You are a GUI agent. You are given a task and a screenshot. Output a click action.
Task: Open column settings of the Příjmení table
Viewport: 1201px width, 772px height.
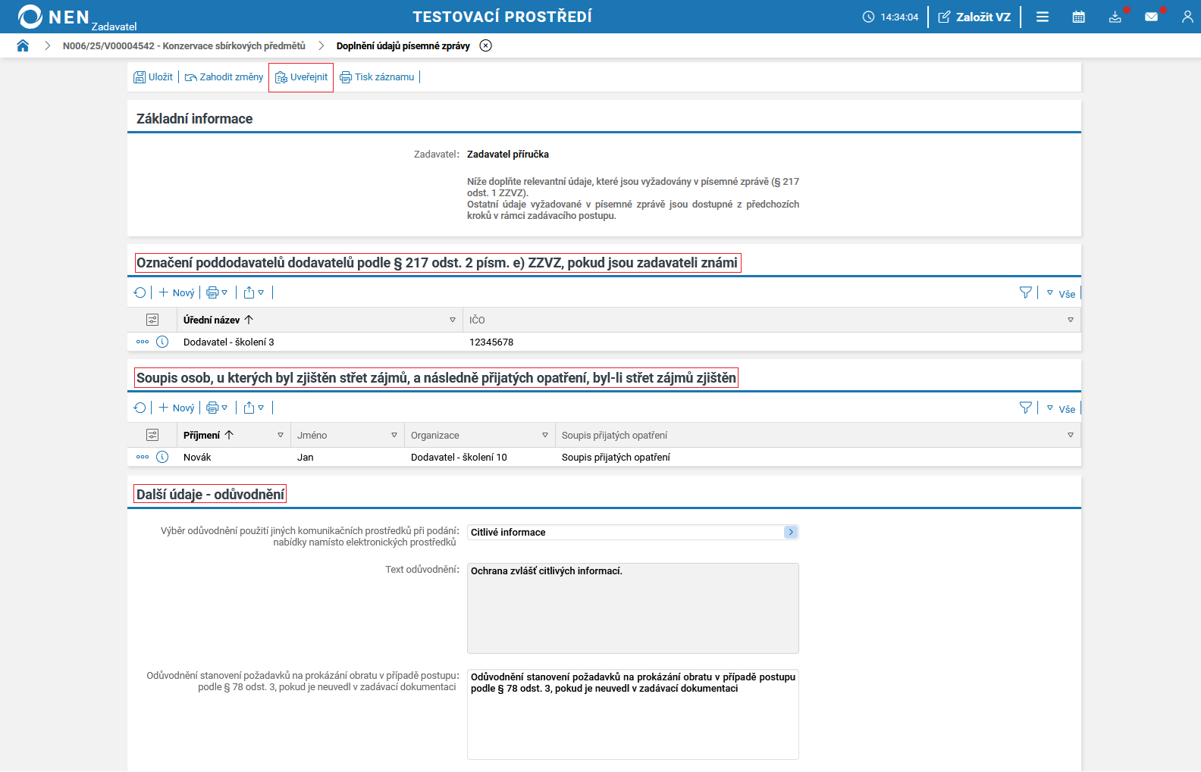[152, 435]
